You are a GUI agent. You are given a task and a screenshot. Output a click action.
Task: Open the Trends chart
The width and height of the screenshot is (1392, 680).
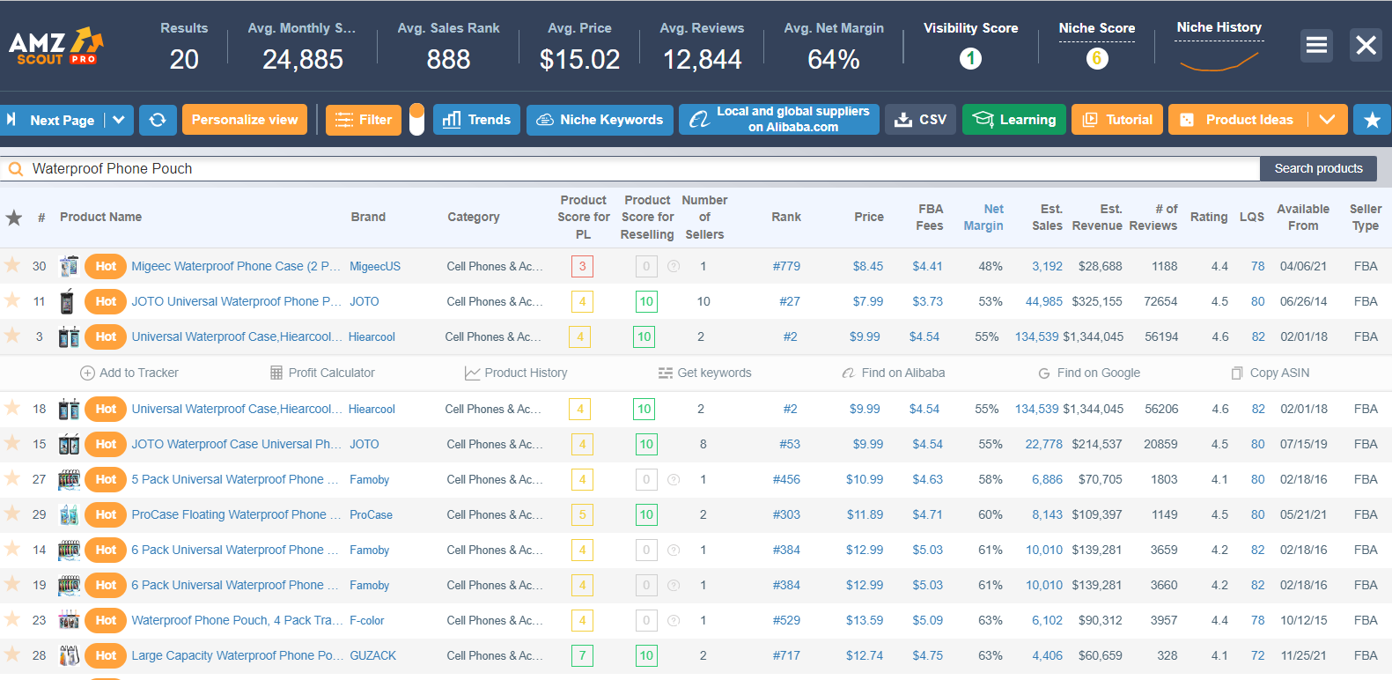476,120
